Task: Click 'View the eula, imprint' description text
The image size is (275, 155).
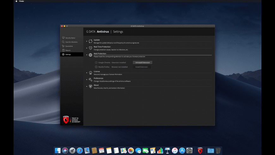Action: [x=109, y=88]
